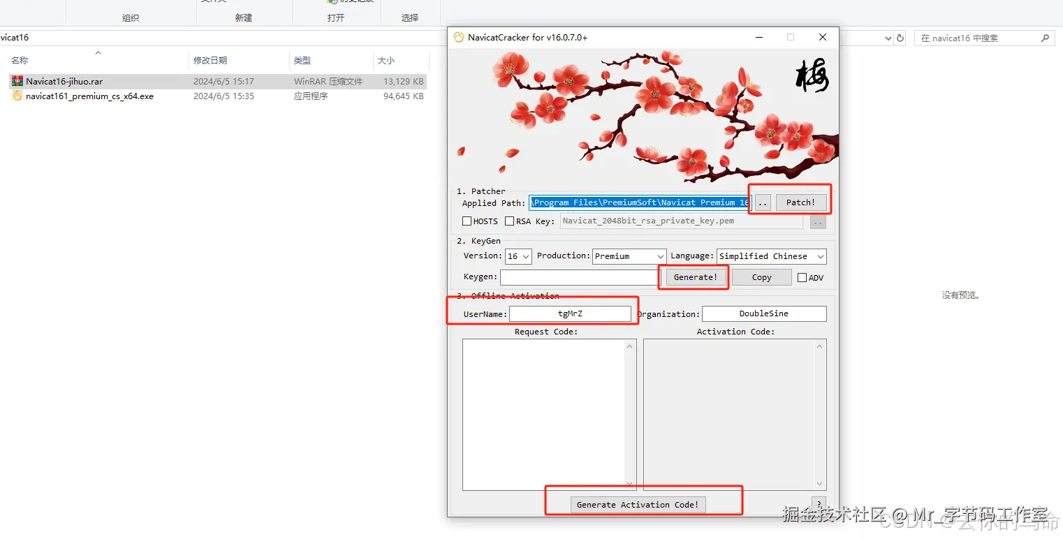
Task: Sort by 大小 column header
Action: tap(386, 61)
